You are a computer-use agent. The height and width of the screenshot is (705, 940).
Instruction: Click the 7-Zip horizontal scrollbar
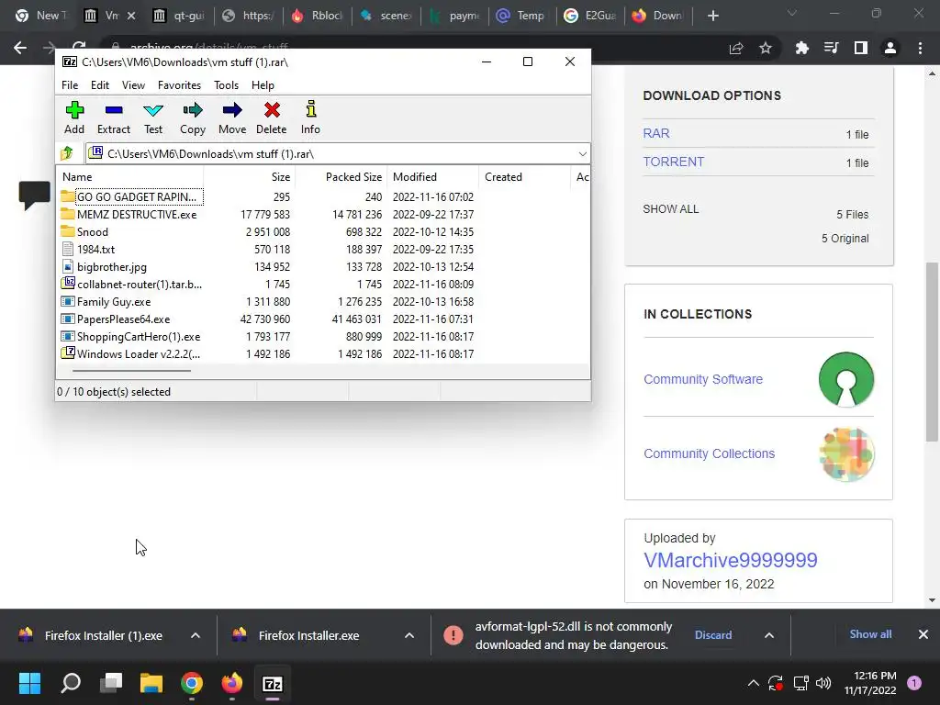(131, 371)
